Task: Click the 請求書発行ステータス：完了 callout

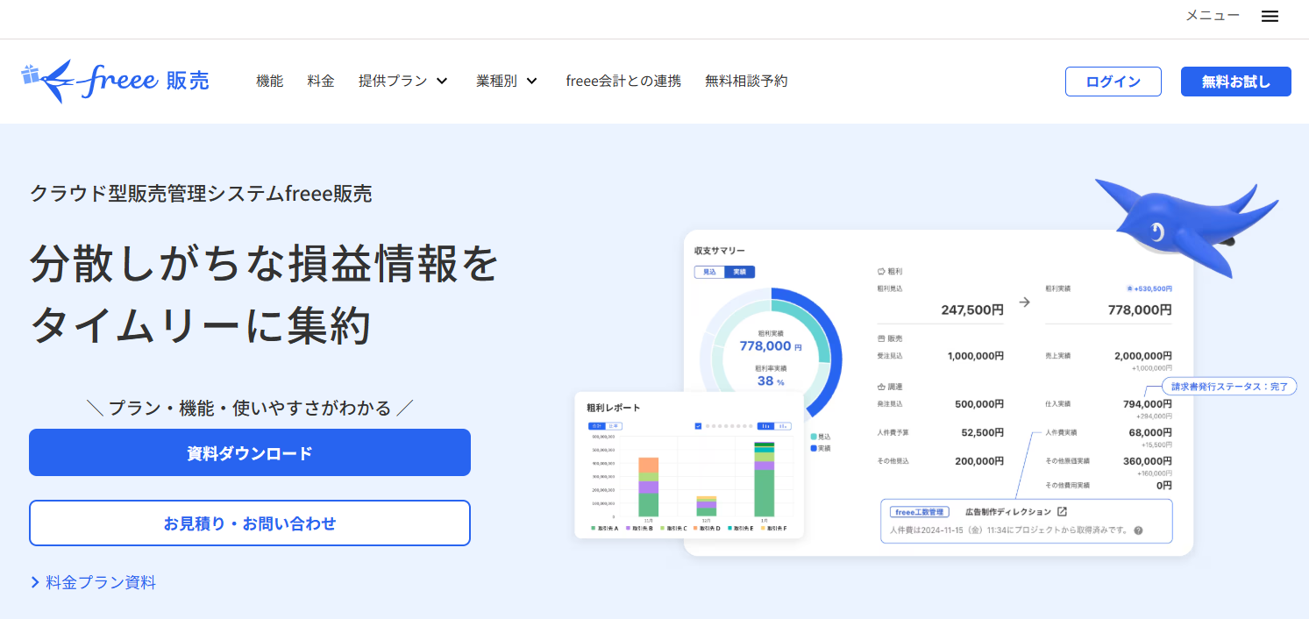Action: (1229, 386)
